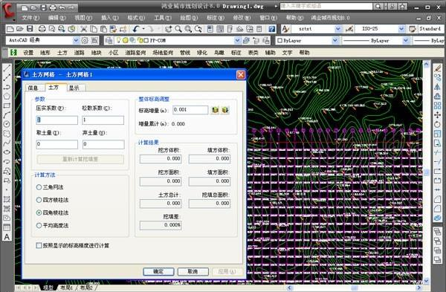The image size is (446, 292).
Task: Click the 标高增量 input field
Action: (x=190, y=110)
